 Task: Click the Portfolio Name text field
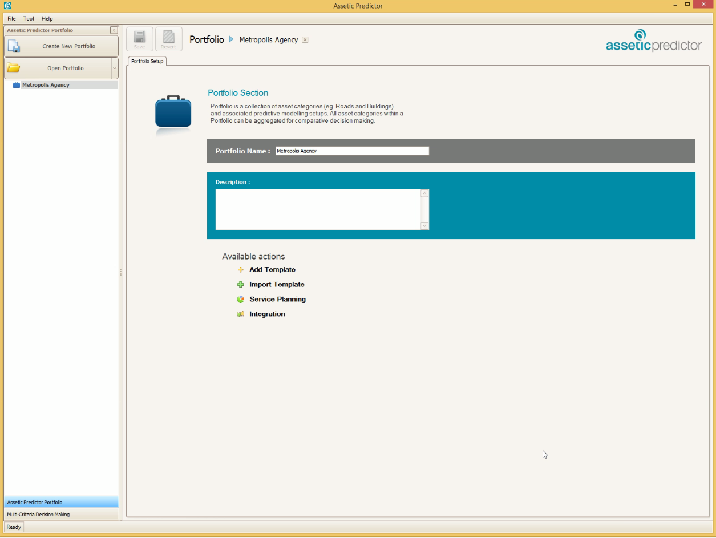tap(351, 151)
